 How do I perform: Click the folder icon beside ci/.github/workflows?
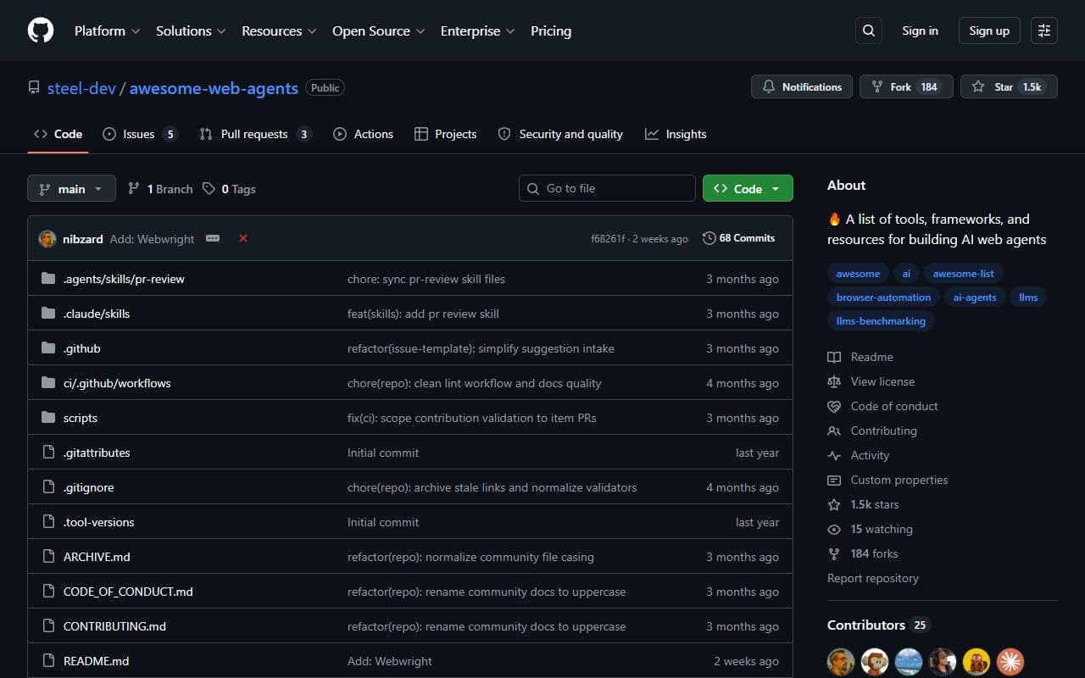pos(48,383)
